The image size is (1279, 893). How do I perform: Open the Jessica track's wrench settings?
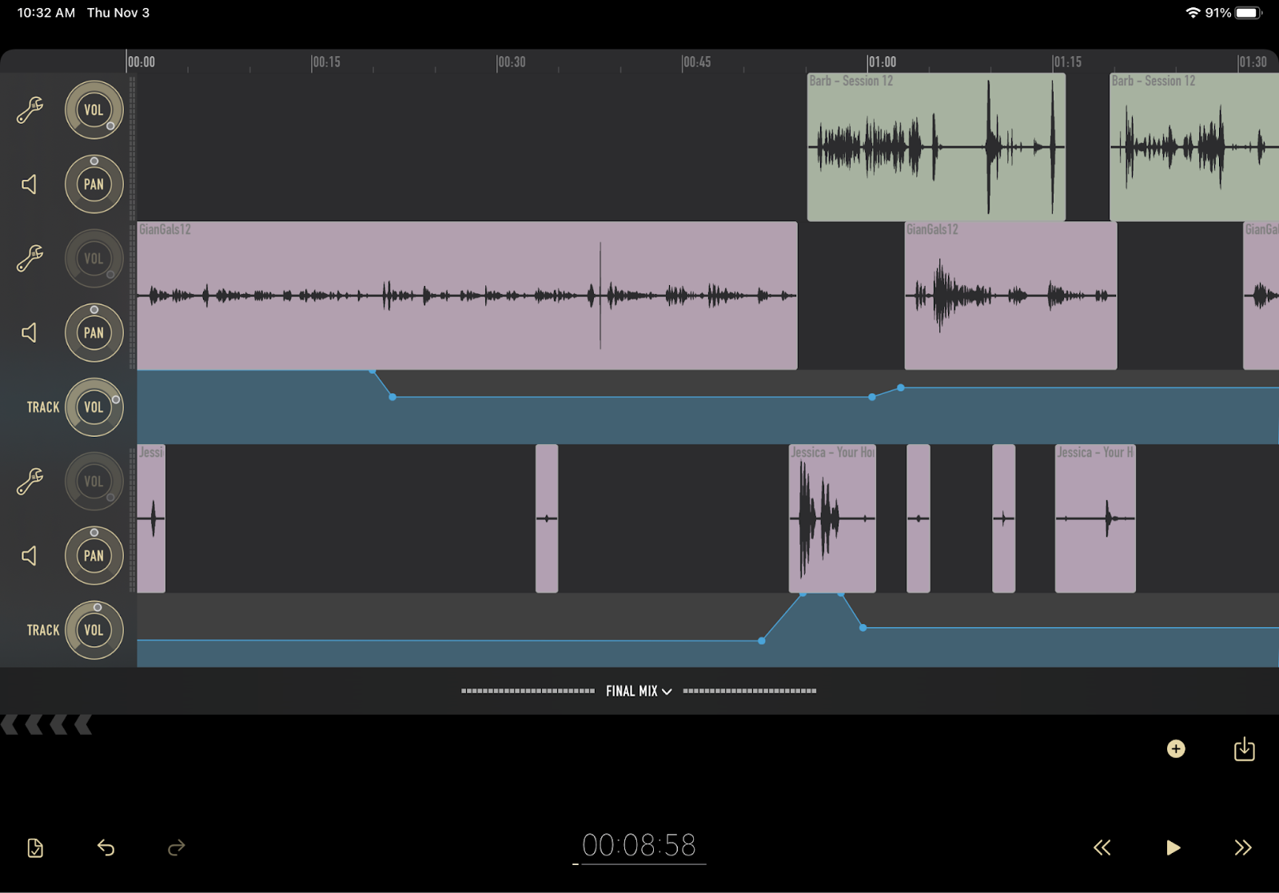click(30, 482)
